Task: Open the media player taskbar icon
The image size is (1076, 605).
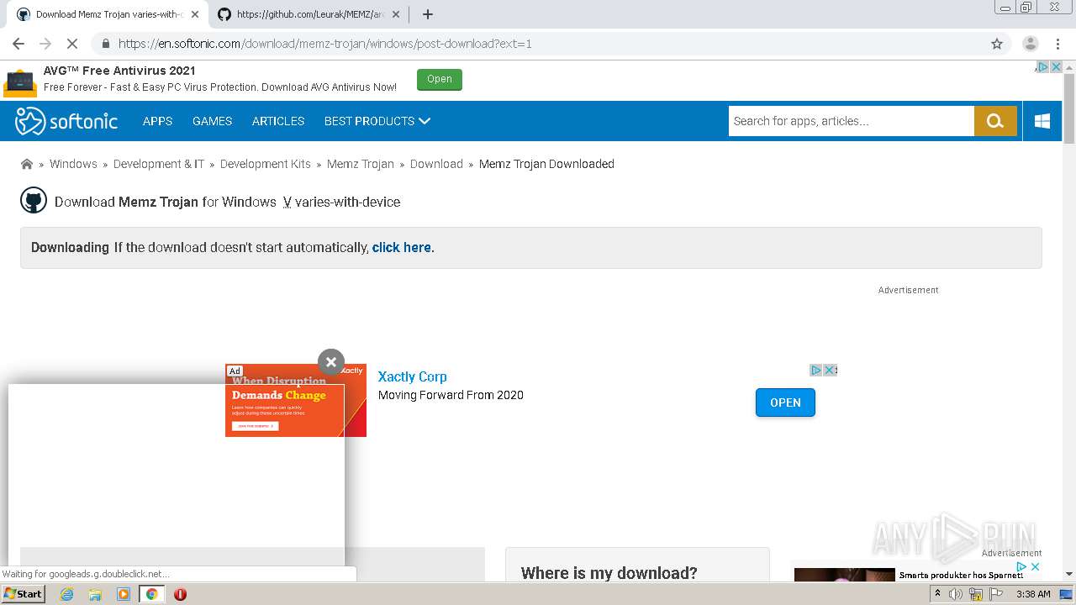Action: pos(124,594)
